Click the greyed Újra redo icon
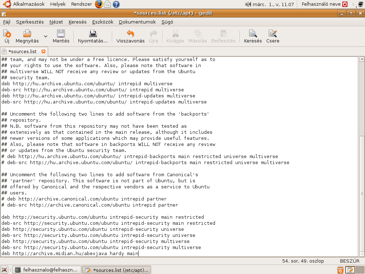 (x=153, y=36)
